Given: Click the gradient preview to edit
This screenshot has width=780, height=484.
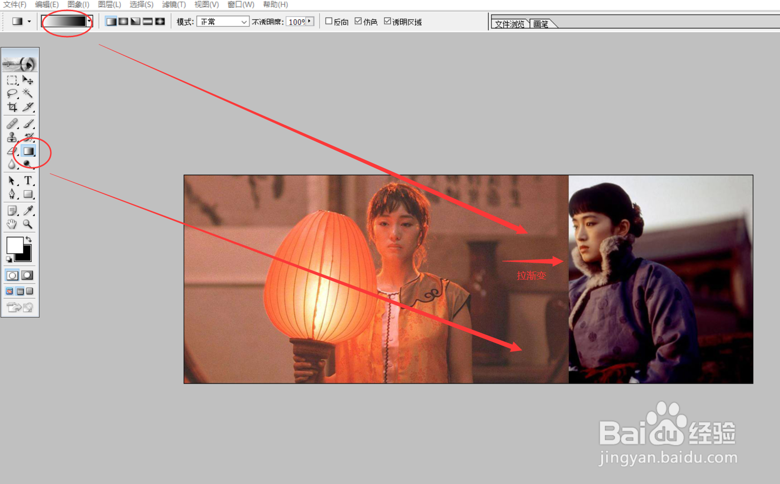Looking at the screenshot, I should [x=64, y=21].
